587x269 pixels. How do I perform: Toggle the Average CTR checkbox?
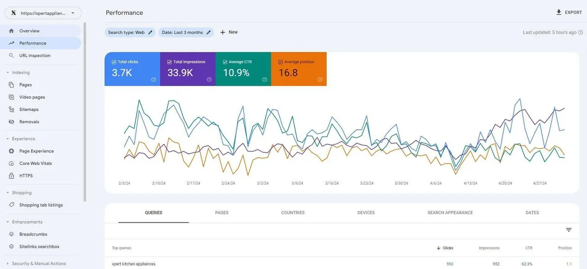225,62
